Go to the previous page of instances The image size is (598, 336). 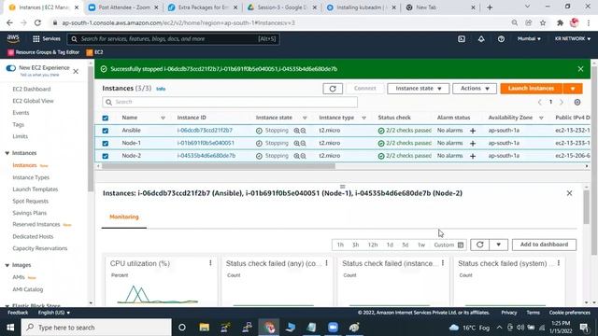[540, 102]
